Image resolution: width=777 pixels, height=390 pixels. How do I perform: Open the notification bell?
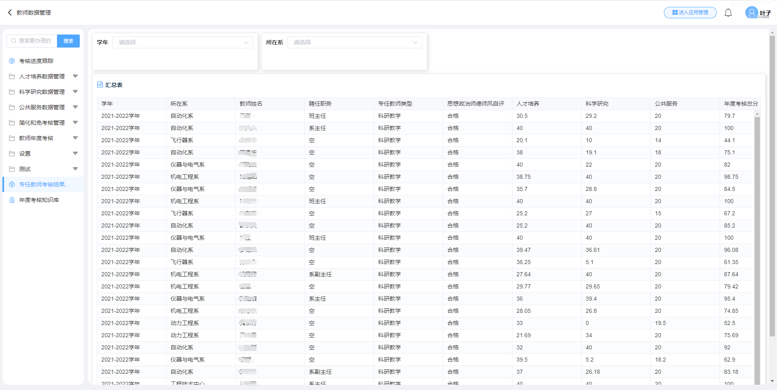(728, 13)
